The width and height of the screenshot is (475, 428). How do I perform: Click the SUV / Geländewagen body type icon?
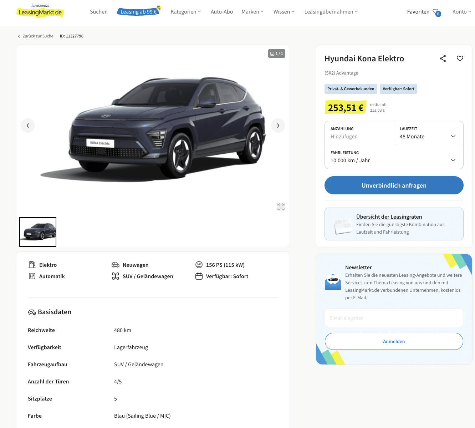click(x=116, y=276)
